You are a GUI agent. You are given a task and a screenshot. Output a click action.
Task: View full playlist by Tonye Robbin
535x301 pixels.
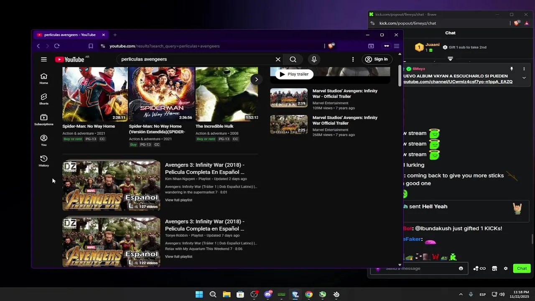coord(178,256)
